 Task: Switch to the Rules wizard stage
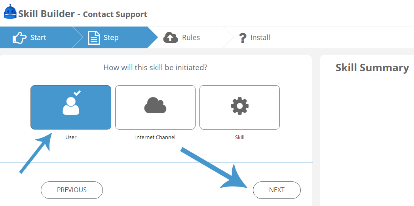191,38
